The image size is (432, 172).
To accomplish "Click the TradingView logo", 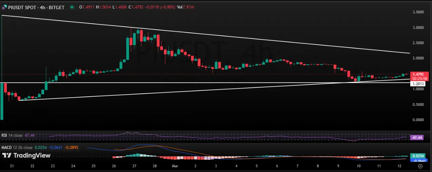I will (x=26, y=155).
